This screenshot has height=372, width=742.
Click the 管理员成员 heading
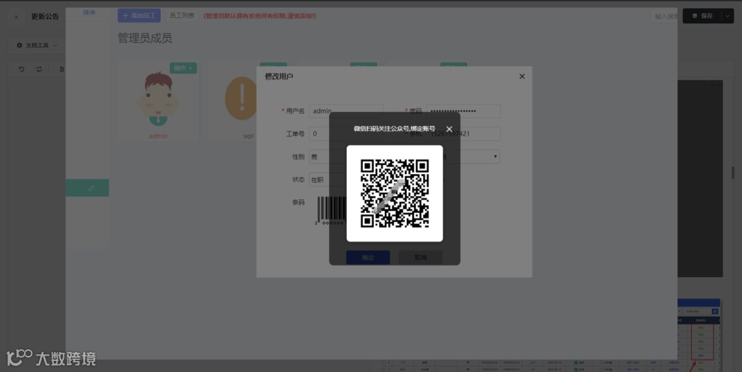click(x=145, y=39)
